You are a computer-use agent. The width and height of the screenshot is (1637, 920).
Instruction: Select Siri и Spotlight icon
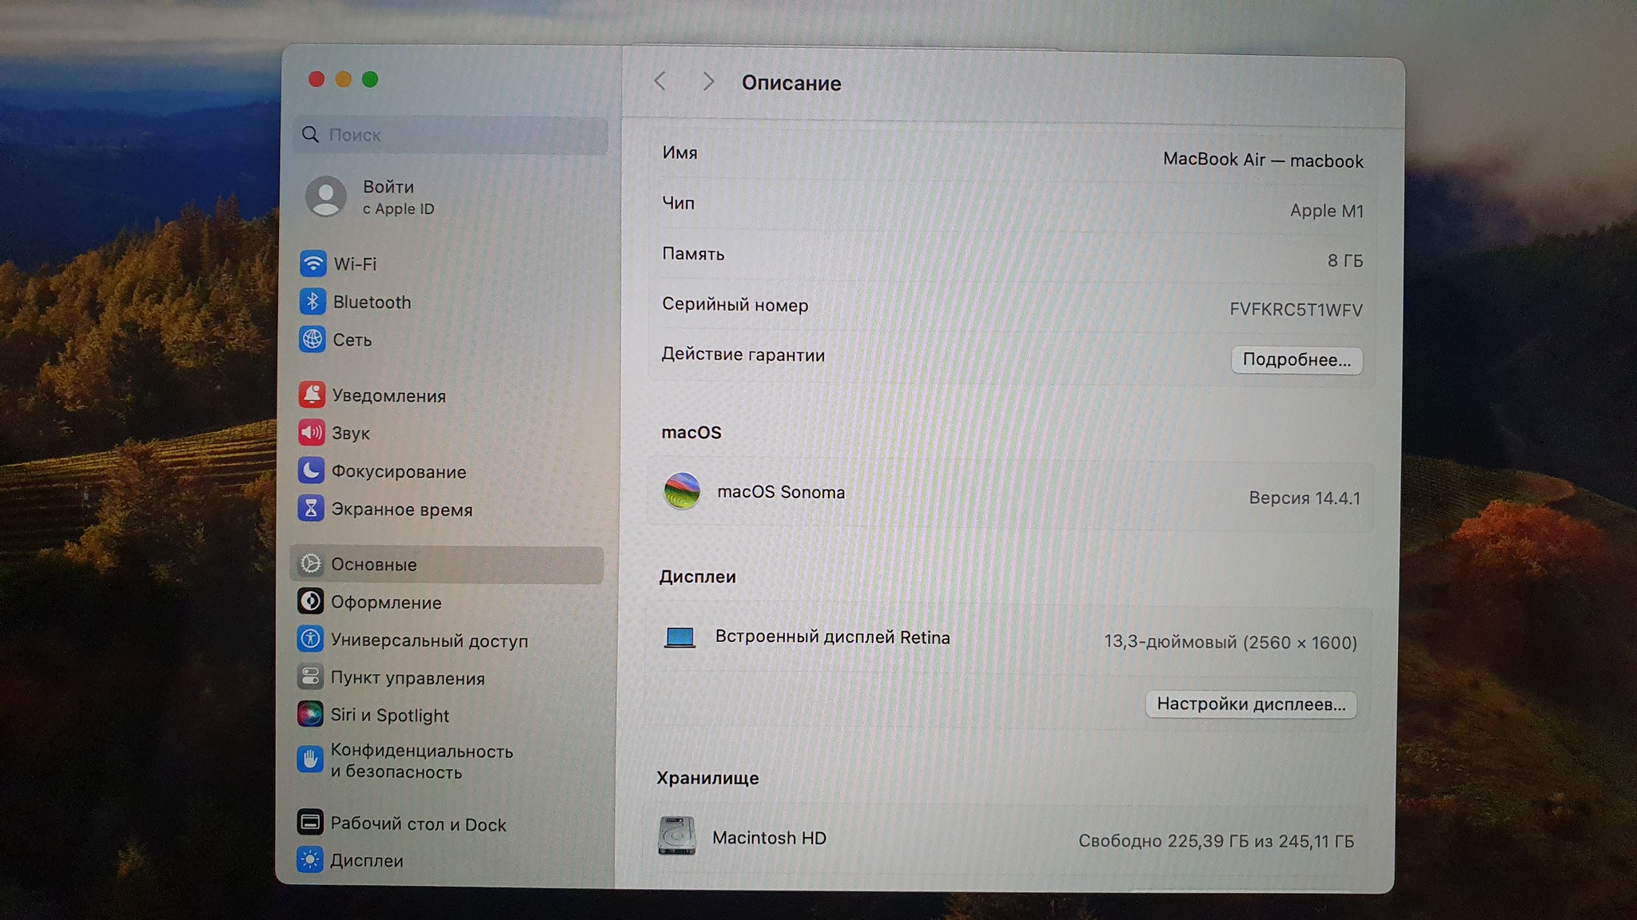pos(310,714)
